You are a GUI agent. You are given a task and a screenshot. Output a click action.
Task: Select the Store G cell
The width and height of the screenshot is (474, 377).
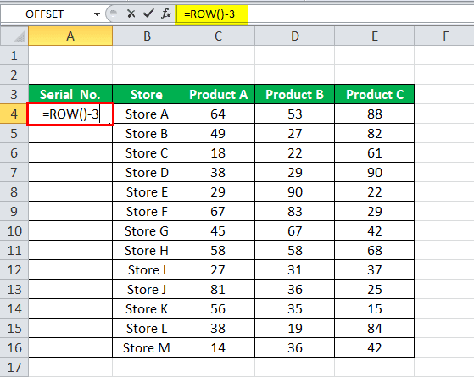tap(147, 230)
